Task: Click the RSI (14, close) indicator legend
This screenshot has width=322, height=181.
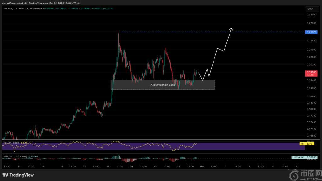Action: pyautogui.click(x=11, y=143)
